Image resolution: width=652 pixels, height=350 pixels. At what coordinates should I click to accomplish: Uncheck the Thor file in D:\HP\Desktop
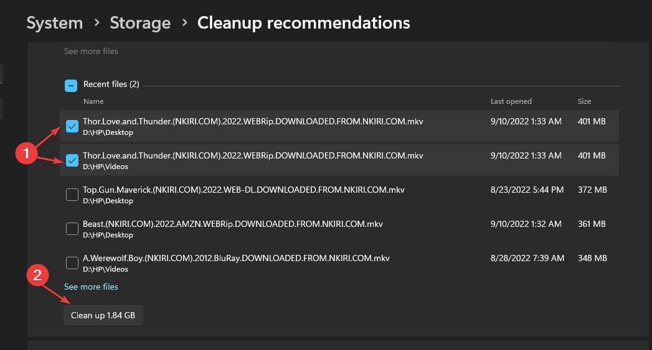pos(72,126)
